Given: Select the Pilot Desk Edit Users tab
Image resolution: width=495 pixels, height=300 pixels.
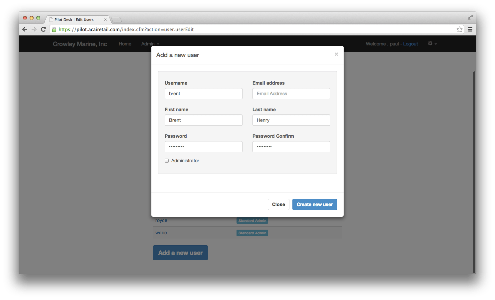Looking at the screenshot, I should pos(74,19).
